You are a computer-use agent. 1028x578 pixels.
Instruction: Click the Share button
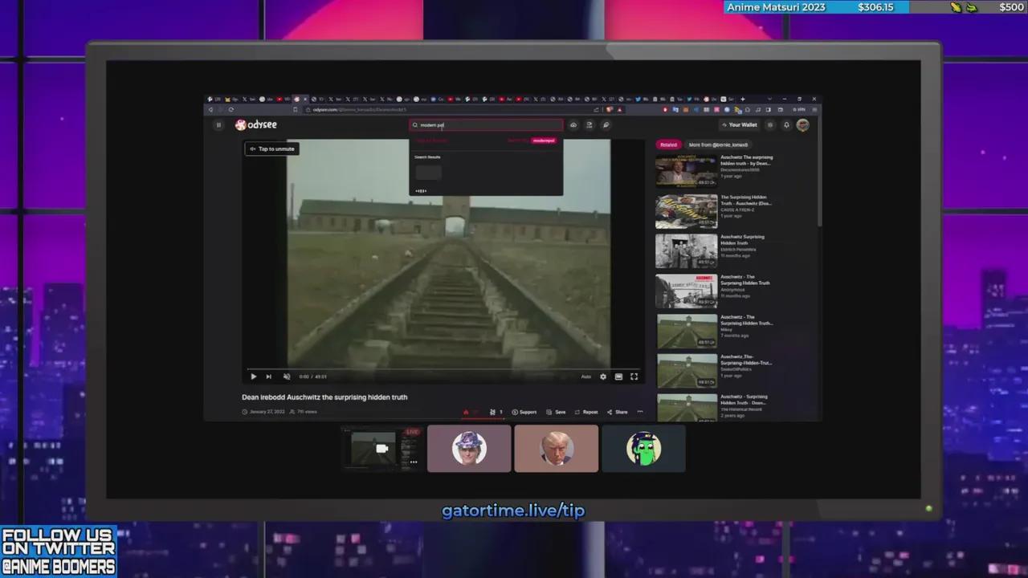coord(618,412)
